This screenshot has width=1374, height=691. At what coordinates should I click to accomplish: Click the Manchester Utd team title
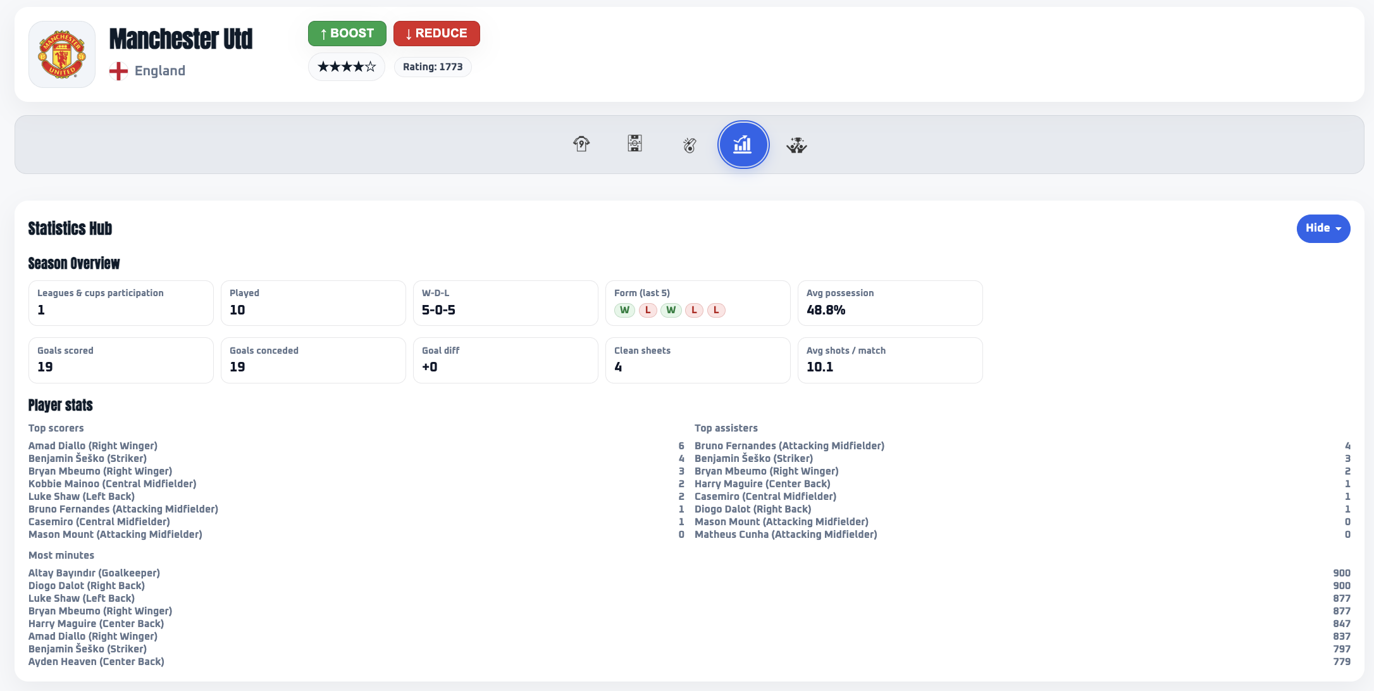point(181,39)
